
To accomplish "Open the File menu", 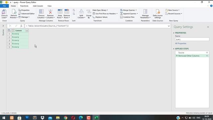I will tap(4, 6).
